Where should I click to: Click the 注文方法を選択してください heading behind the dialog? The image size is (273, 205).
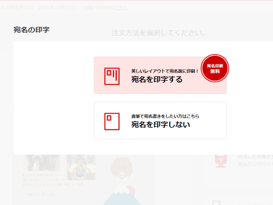coord(159,33)
